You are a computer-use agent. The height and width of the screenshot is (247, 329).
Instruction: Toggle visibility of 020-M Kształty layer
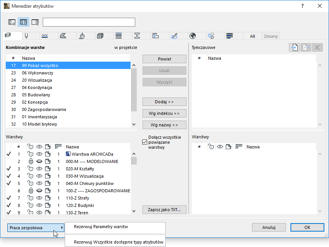tap(39, 169)
